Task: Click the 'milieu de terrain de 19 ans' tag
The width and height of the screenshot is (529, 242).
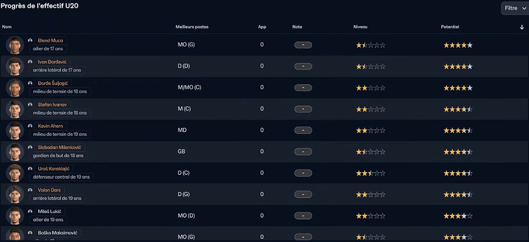Action: [x=60, y=134]
